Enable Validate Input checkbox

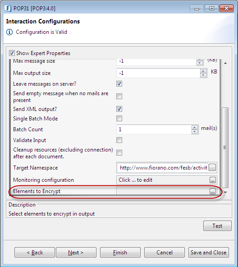119,140
